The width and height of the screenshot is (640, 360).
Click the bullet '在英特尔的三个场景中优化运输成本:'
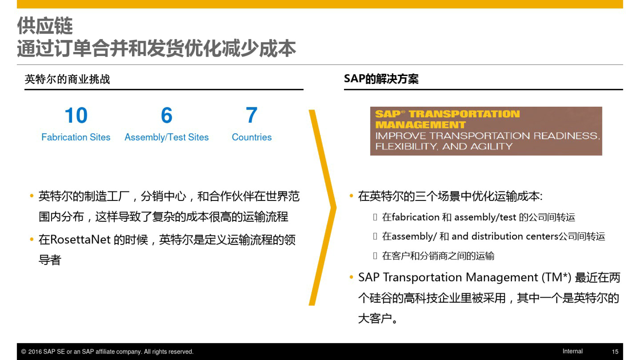450,196
